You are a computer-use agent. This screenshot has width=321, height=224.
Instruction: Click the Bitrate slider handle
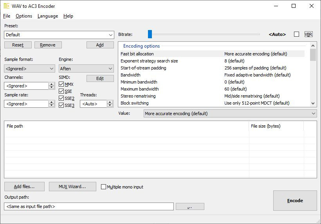click(x=150, y=34)
